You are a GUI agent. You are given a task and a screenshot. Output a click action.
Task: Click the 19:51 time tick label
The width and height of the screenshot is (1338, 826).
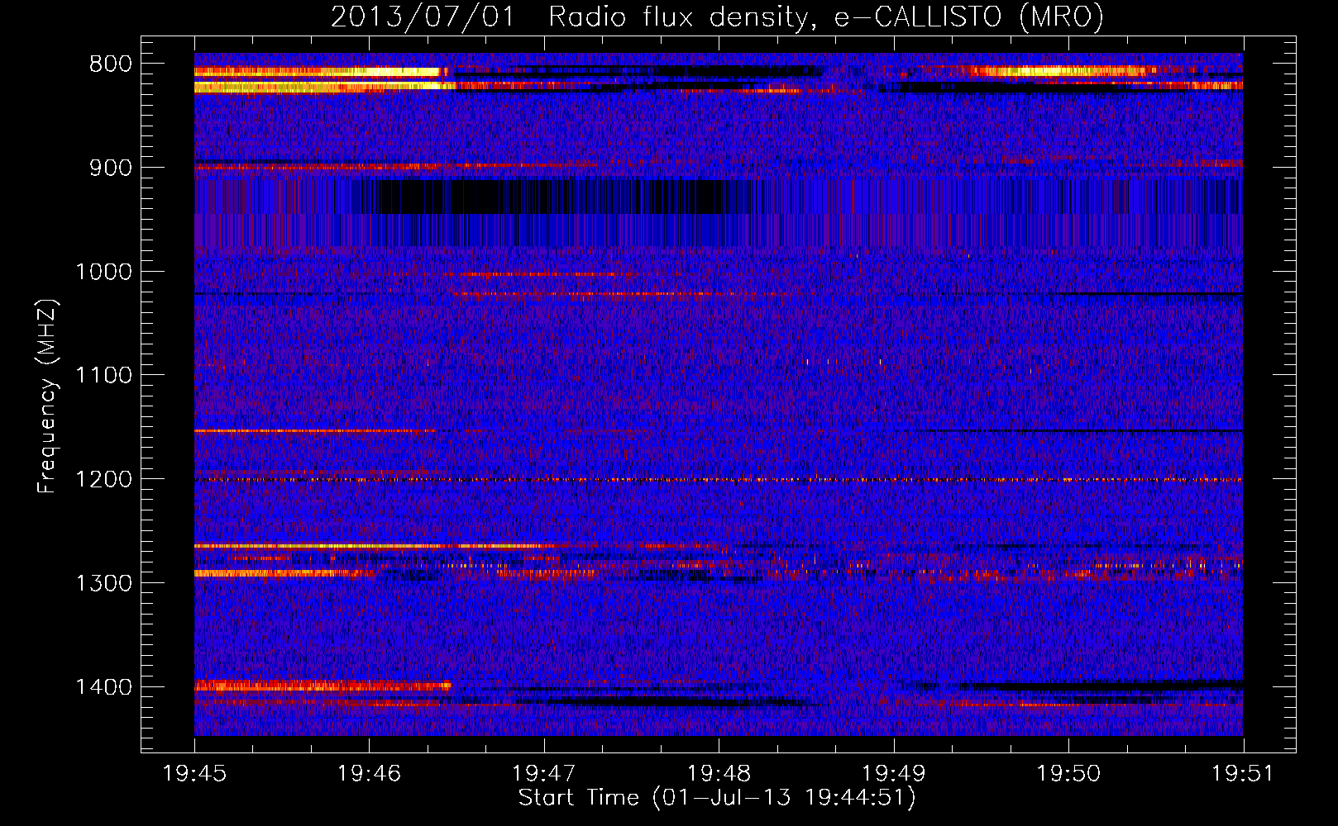click(x=1243, y=773)
